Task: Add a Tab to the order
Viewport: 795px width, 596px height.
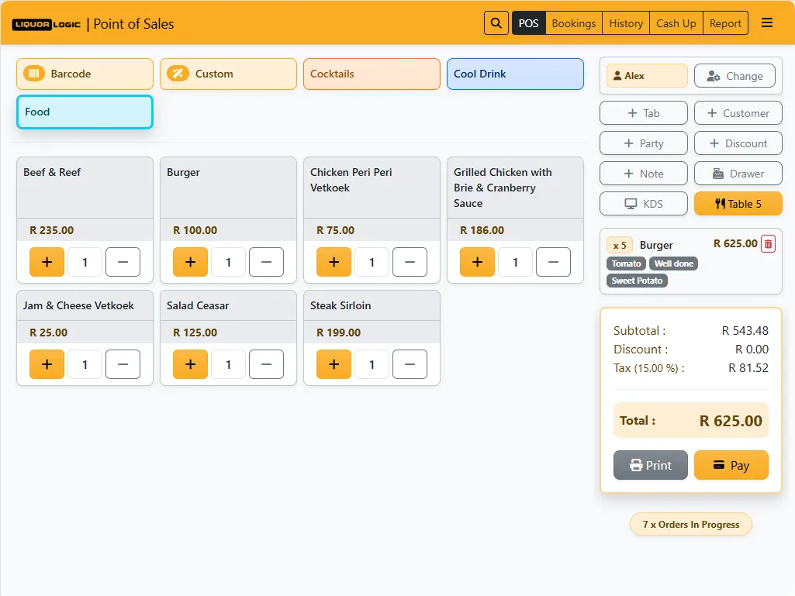Action: 644,113
